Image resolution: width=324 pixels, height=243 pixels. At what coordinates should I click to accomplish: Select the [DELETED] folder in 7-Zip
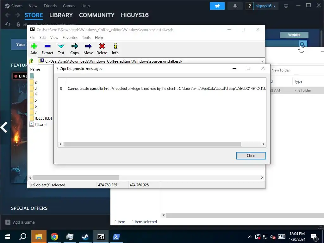click(41, 118)
